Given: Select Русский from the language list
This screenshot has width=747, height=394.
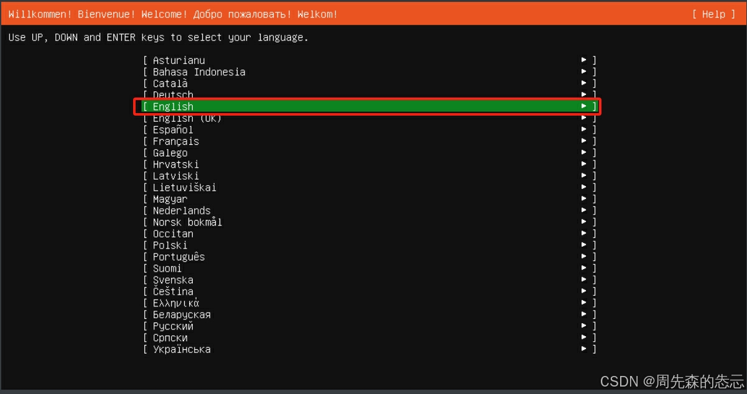Looking at the screenshot, I should pyautogui.click(x=369, y=326).
